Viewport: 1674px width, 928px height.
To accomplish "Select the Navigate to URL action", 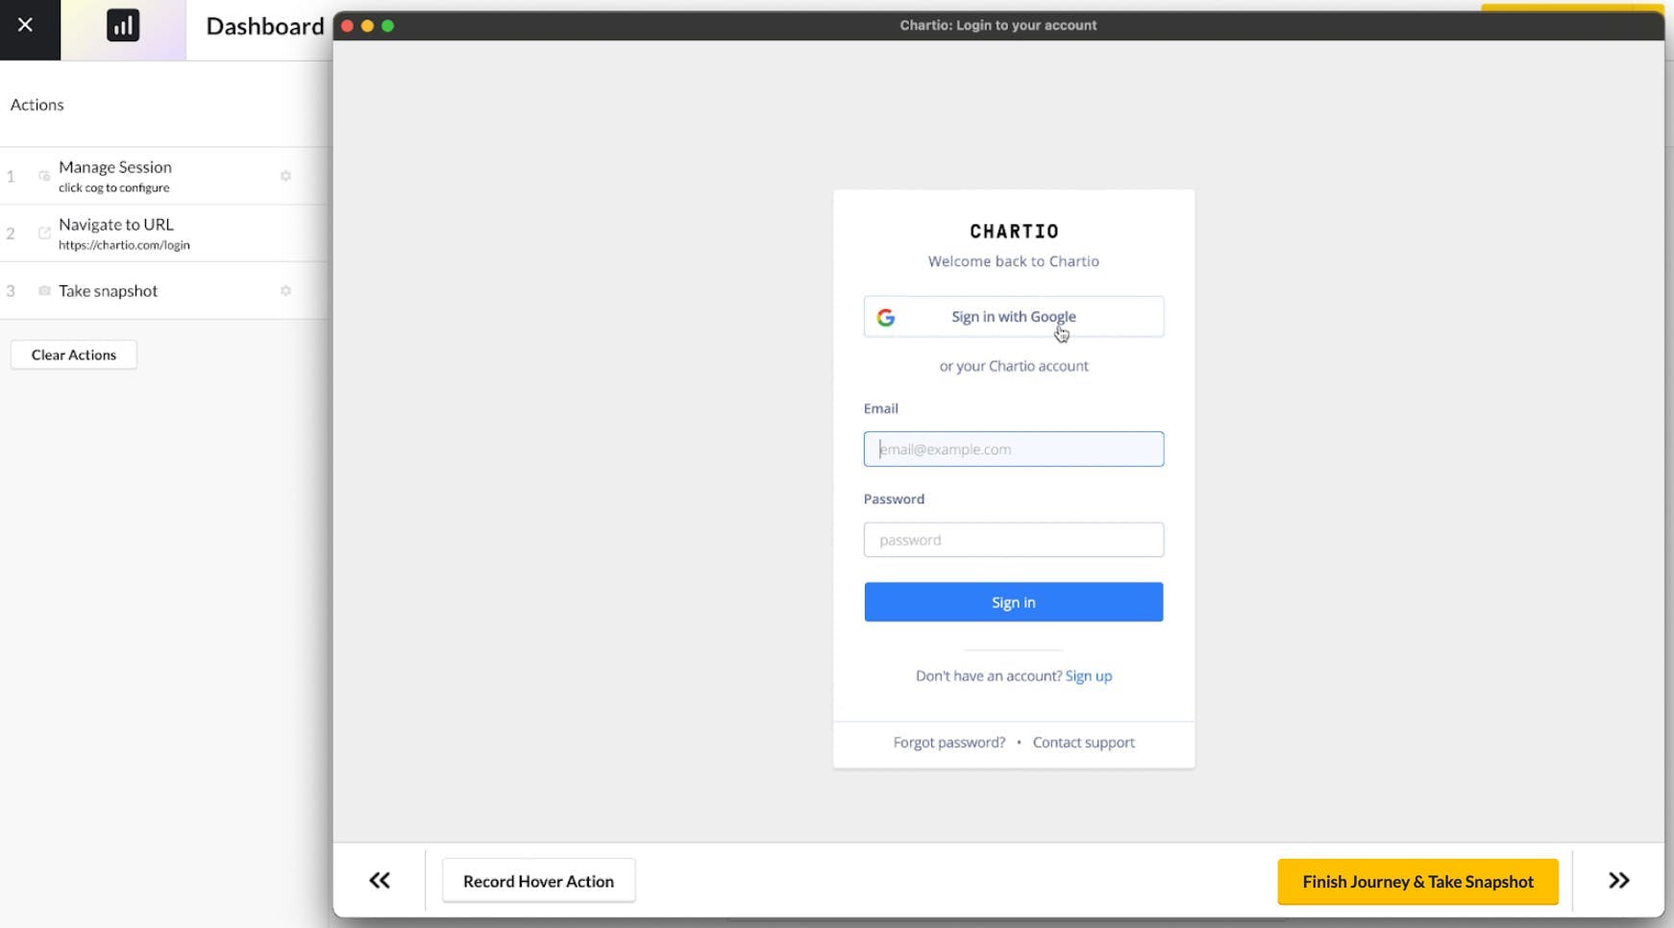I will pyautogui.click(x=163, y=233).
